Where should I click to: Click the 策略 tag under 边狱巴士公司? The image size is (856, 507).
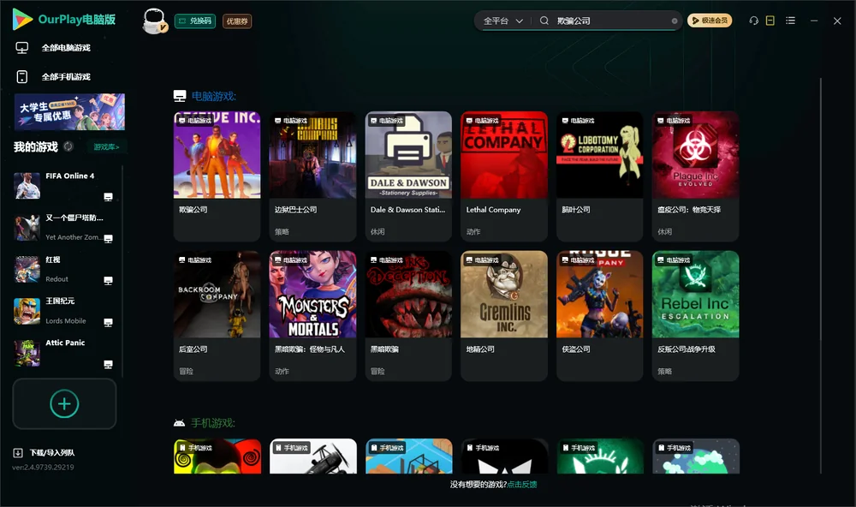[x=282, y=231]
